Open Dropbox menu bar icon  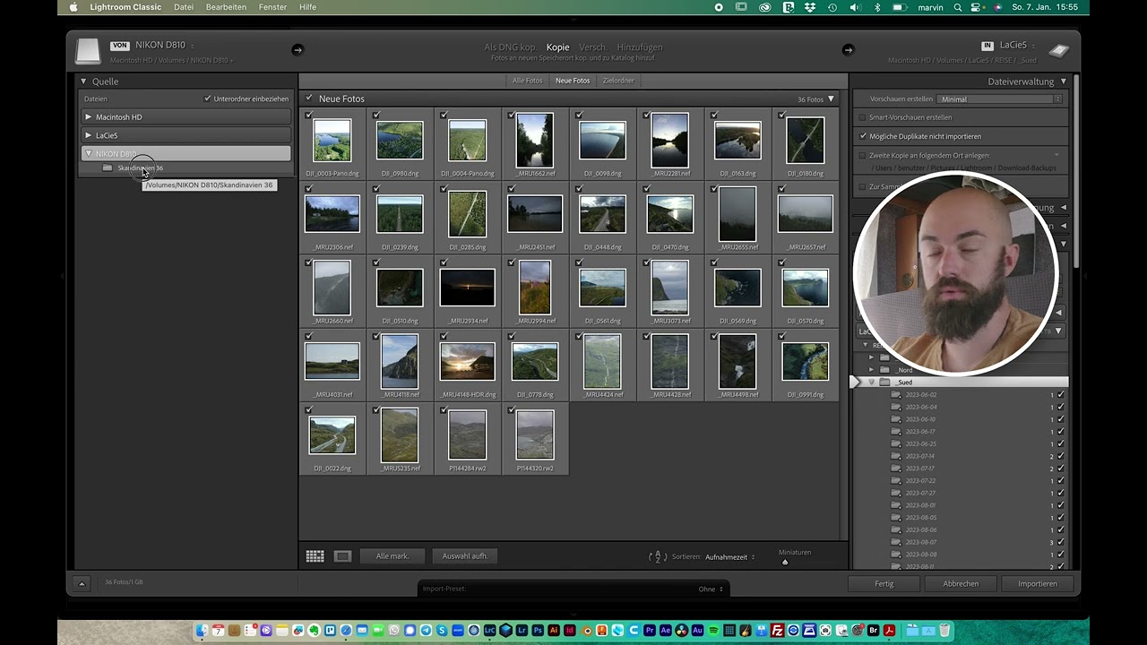coord(810,7)
